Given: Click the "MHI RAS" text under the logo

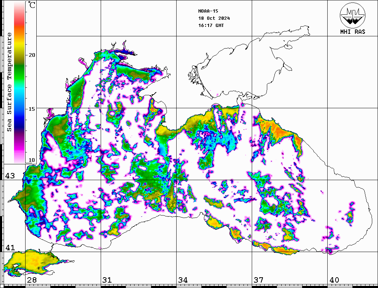Looking at the screenshot, I should point(352,32).
